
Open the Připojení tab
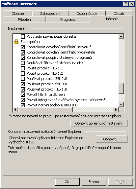tap(25, 19)
